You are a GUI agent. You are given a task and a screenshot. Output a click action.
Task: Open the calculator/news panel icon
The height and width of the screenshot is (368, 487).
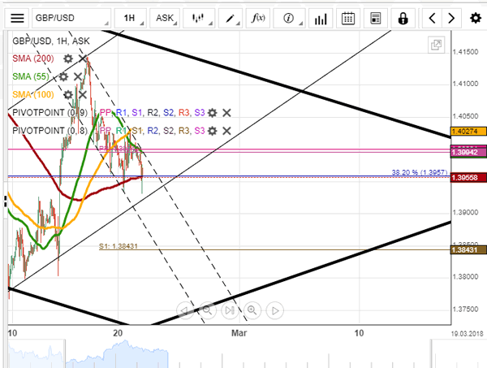coord(376,19)
